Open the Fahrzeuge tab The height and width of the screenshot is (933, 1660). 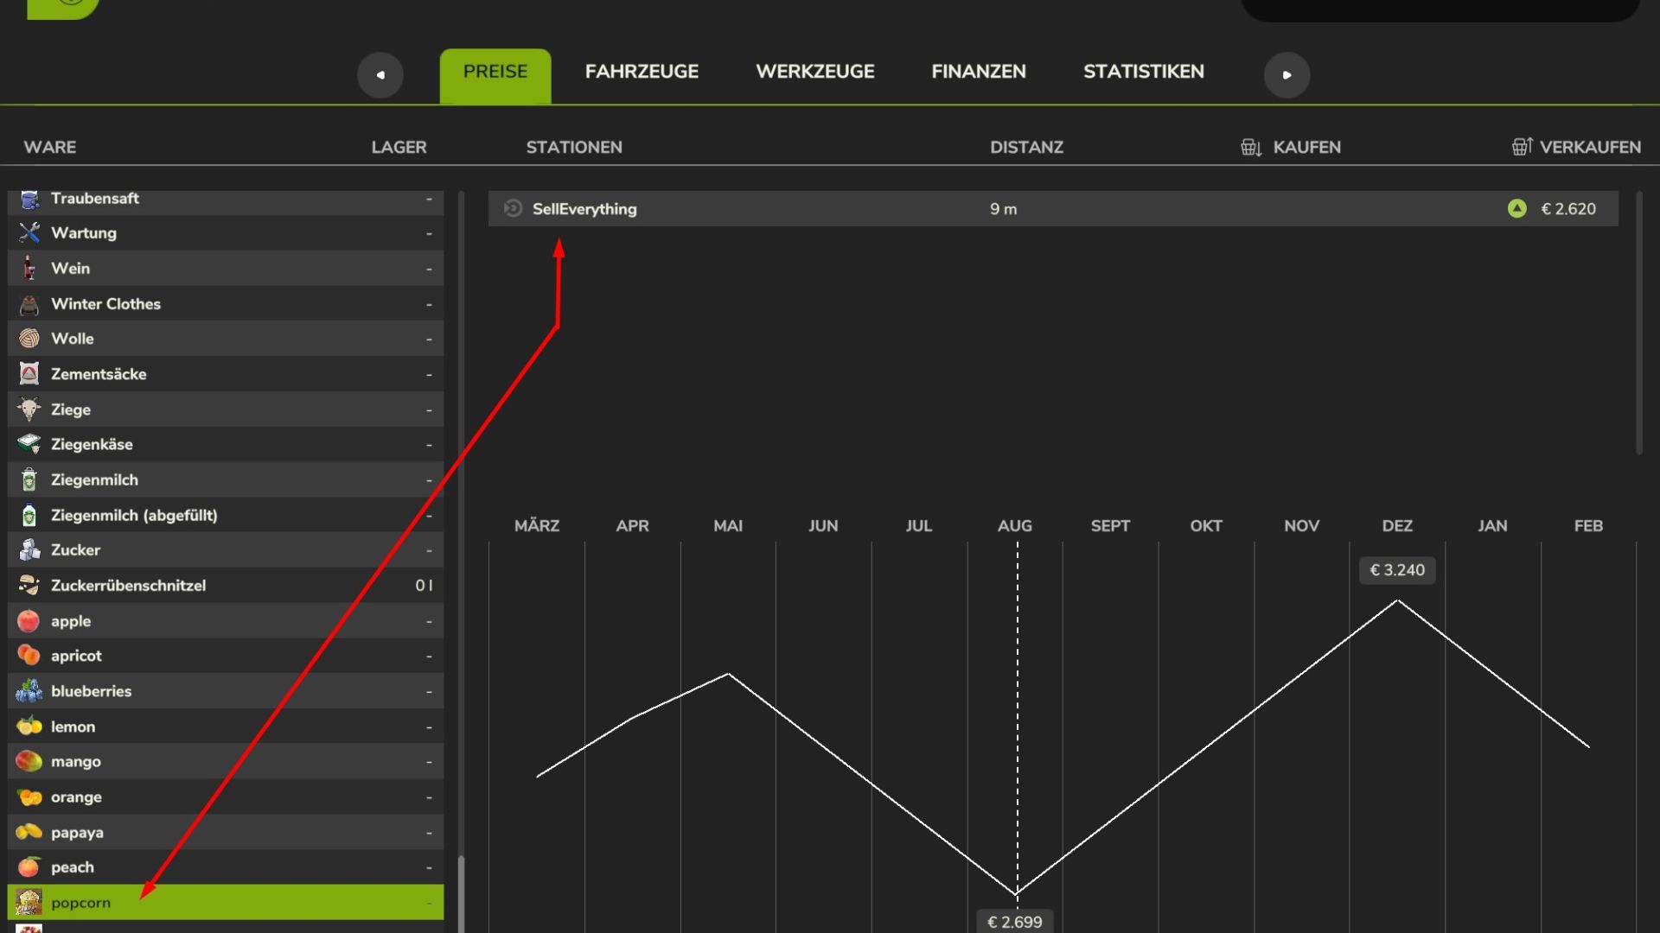pyautogui.click(x=642, y=72)
